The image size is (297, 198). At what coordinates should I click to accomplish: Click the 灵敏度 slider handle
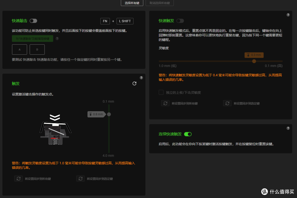pos(254,61)
